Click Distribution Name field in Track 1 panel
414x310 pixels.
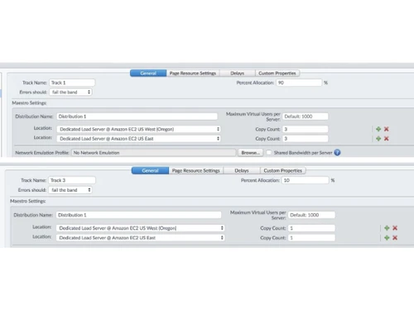click(137, 117)
